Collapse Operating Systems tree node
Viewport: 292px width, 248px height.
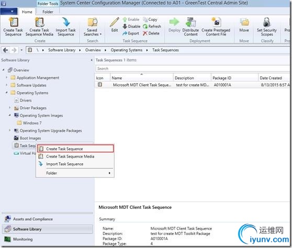pos(7,93)
